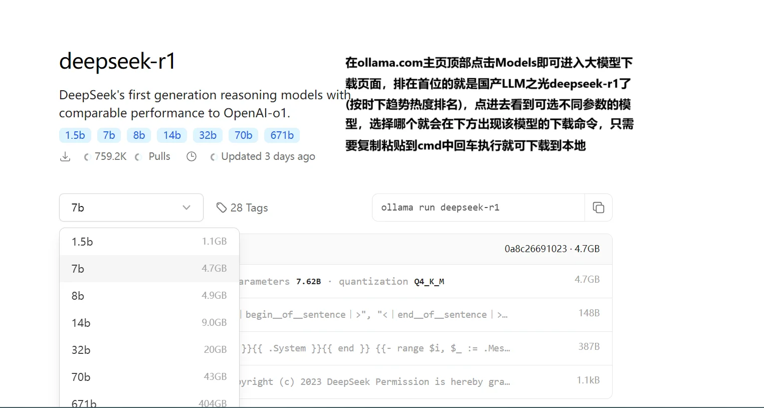Click the 1.5b tag badge
764x408 pixels.
(75, 135)
